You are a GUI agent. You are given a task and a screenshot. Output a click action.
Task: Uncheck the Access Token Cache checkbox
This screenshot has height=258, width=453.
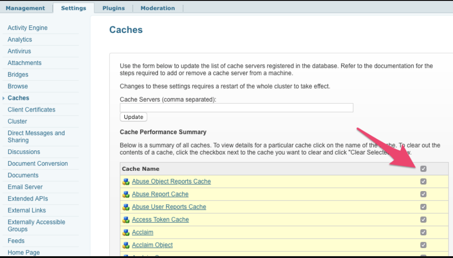pyautogui.click(x=423, y=220)
